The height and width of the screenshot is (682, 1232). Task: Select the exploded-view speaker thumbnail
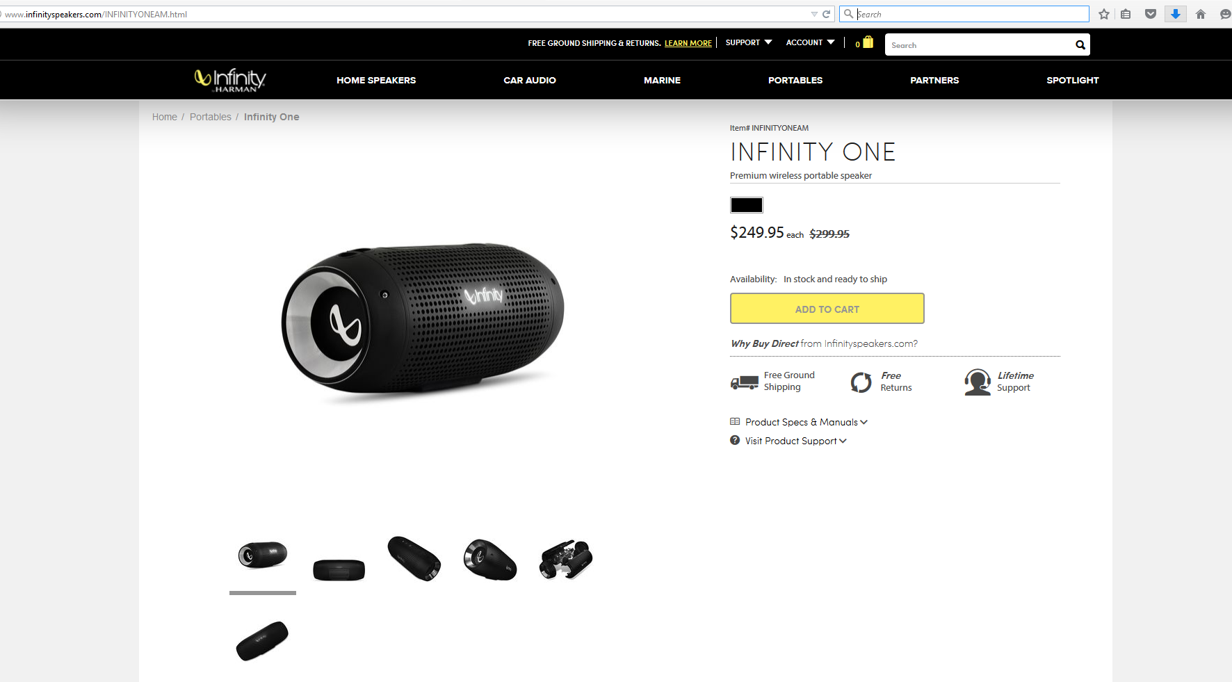[566, 559]
